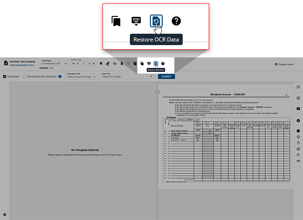Click the Changes saved status text
303x220 pixels.
(286, 64)
